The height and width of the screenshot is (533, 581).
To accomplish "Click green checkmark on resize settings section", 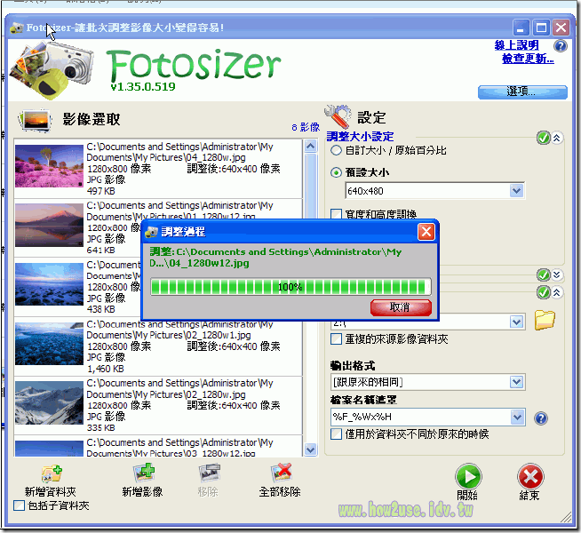I will [543, 139].
